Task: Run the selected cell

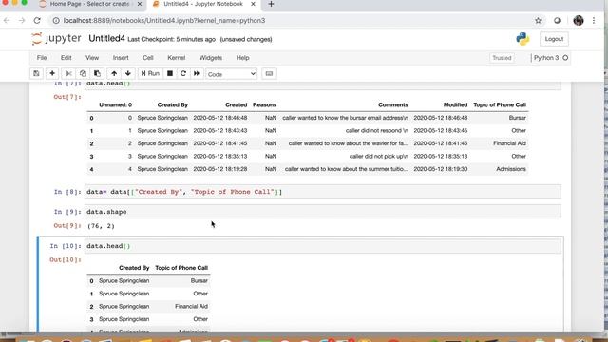Action: 150,74
